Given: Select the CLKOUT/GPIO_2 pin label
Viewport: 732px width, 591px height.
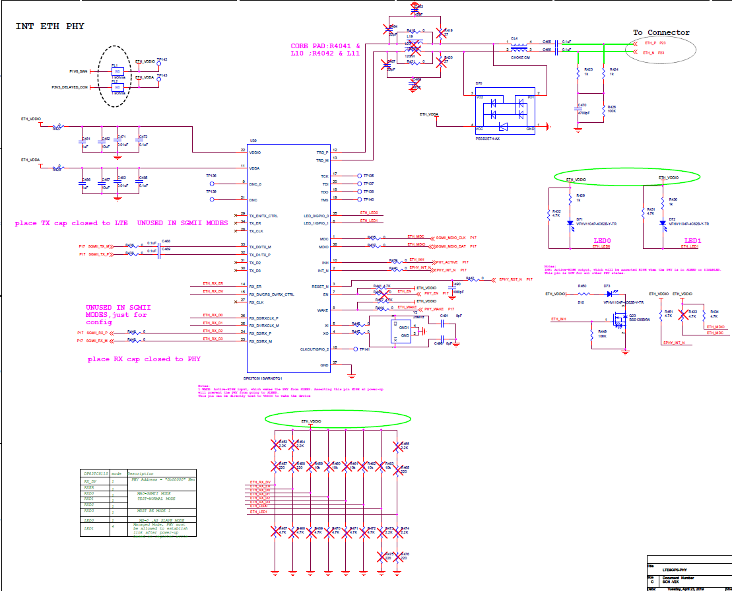Looking at the screenshot, I should pyautogui.click(x=314, y=349).
